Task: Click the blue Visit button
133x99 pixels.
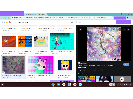Action: (x=126, y=64)
